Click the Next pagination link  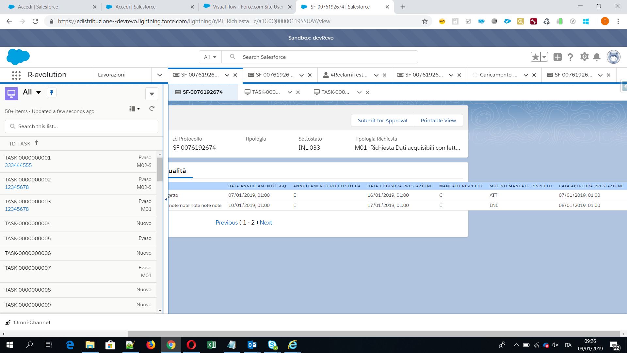265,223
